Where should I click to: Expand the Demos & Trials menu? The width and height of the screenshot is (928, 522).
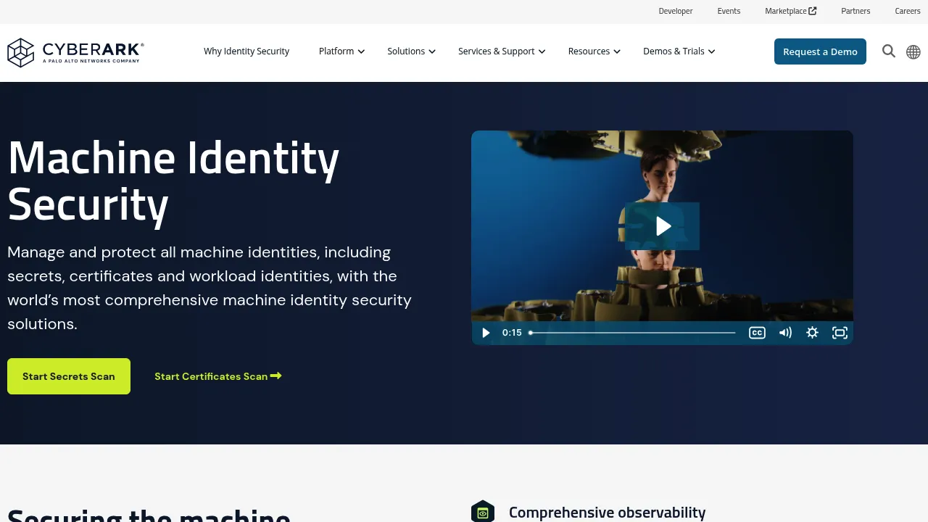point(679,51)
